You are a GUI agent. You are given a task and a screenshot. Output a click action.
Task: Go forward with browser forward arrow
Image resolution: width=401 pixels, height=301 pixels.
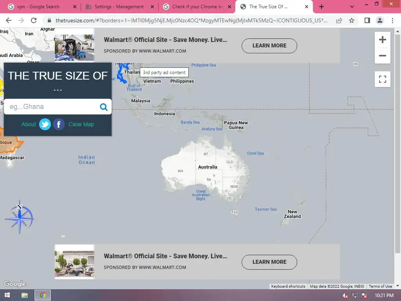[x=21, y=20]
